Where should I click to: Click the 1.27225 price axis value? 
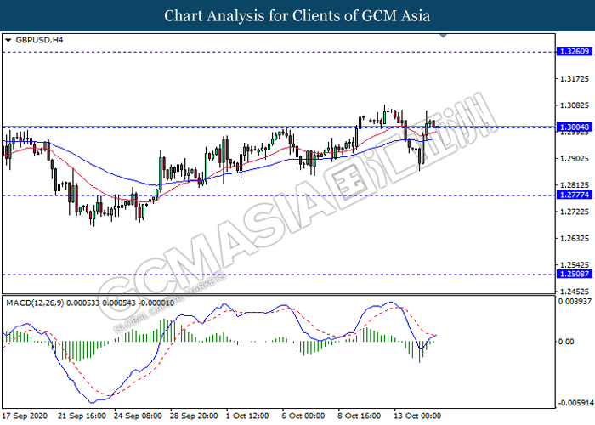tap(575, 212)
